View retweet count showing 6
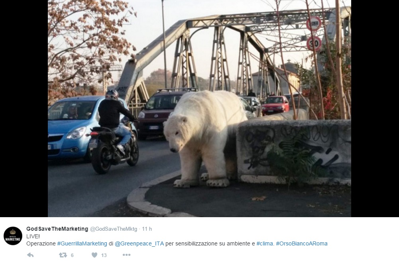This screenshot has height=261, width=399. tap(72, 255)
